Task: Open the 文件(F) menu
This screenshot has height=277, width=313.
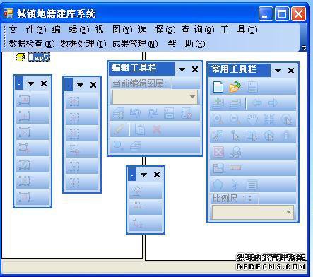Action: tap(27, 30)
